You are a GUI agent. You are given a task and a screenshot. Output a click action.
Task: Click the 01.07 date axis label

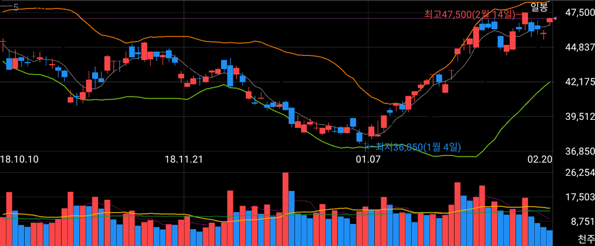(368, 159)
